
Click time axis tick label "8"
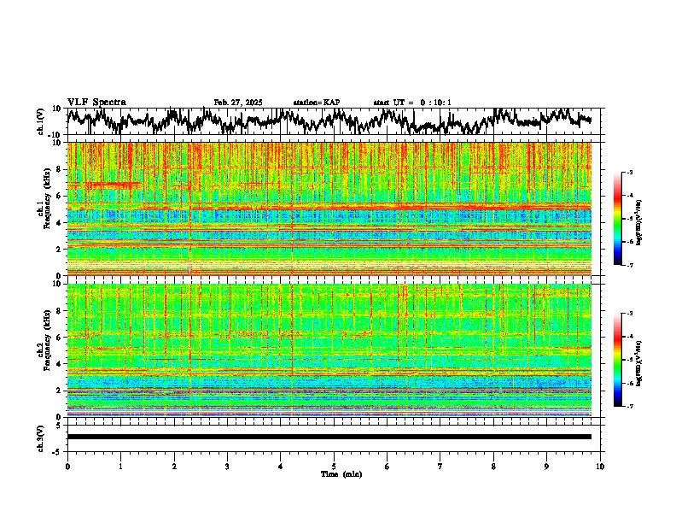(493, 467)
